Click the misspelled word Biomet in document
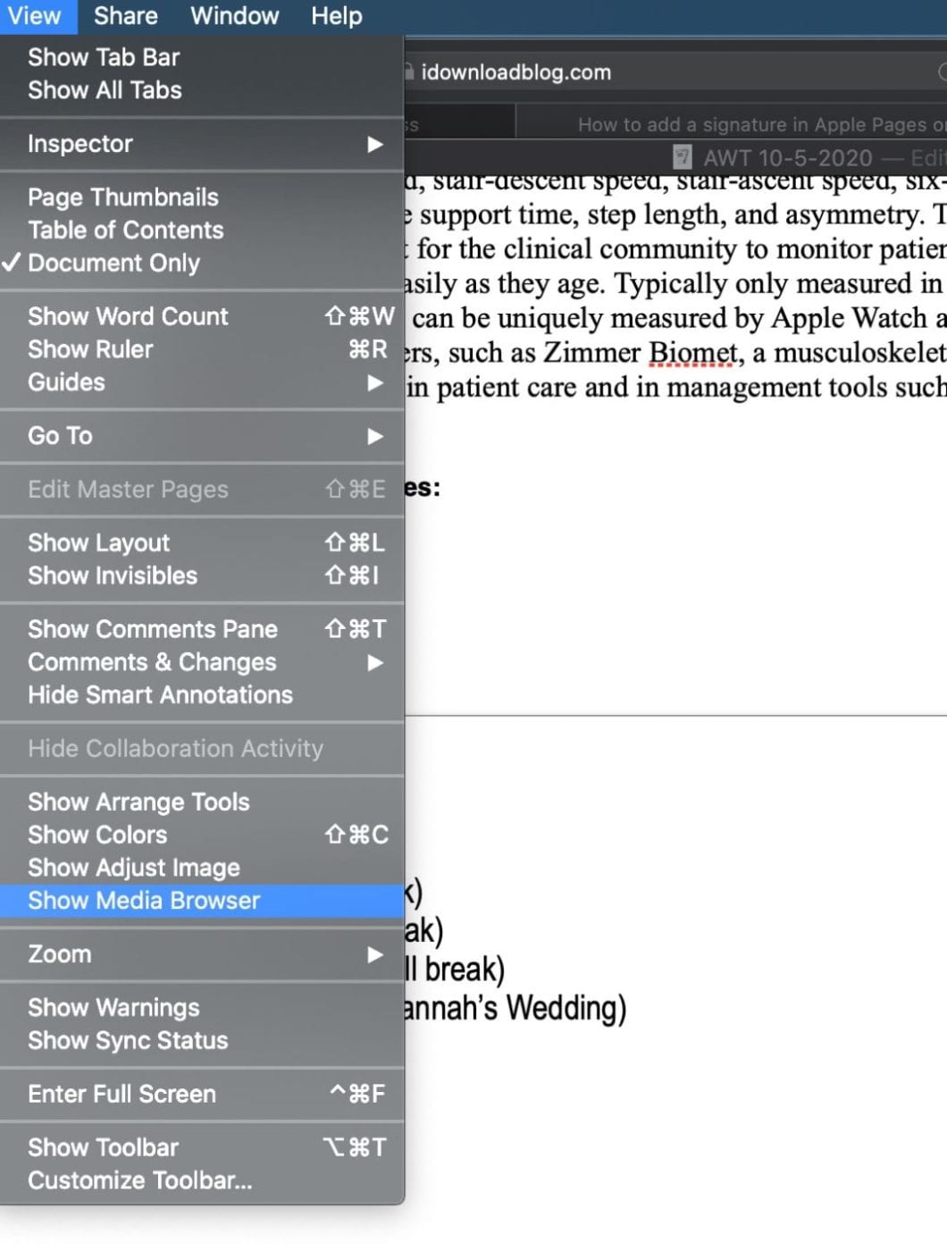This screenshot has width=947, height=1251. click(686, 353)
